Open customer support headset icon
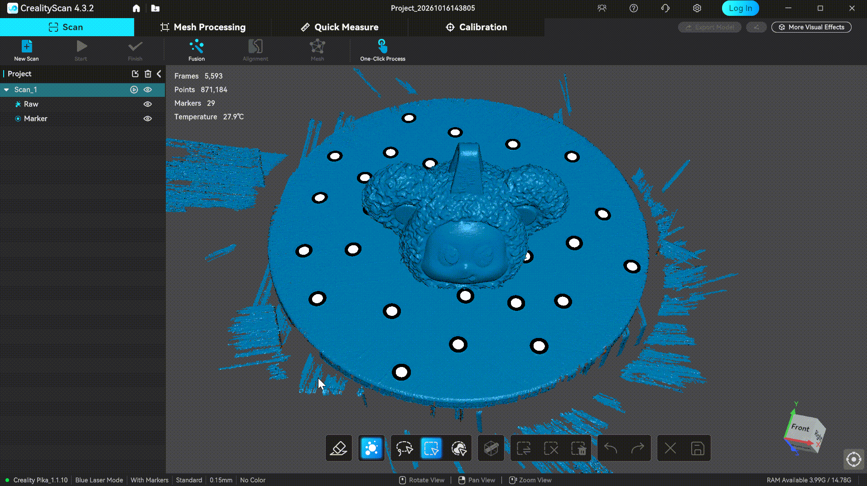867x486 pixels. (665, 8)
